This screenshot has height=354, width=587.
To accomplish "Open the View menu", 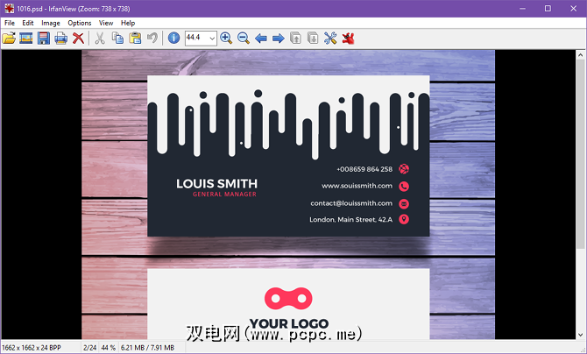I will coord(106,23).
